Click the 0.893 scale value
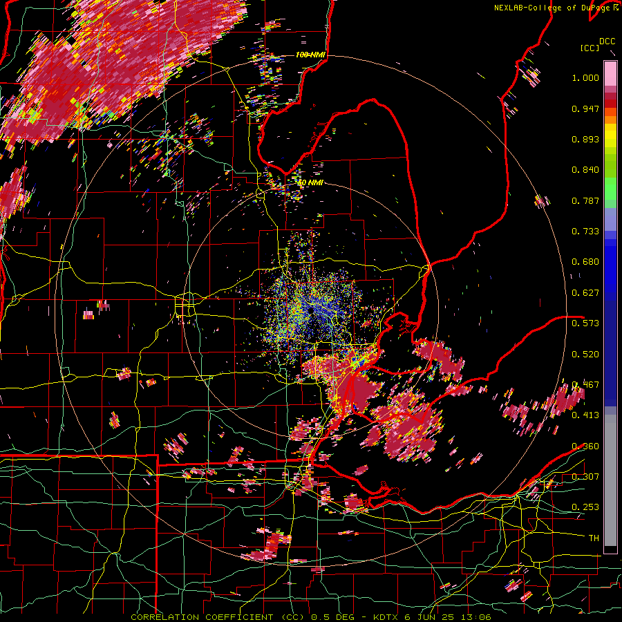Image resolution: width=622 pixels, height=622 pixels. point(585,139)
